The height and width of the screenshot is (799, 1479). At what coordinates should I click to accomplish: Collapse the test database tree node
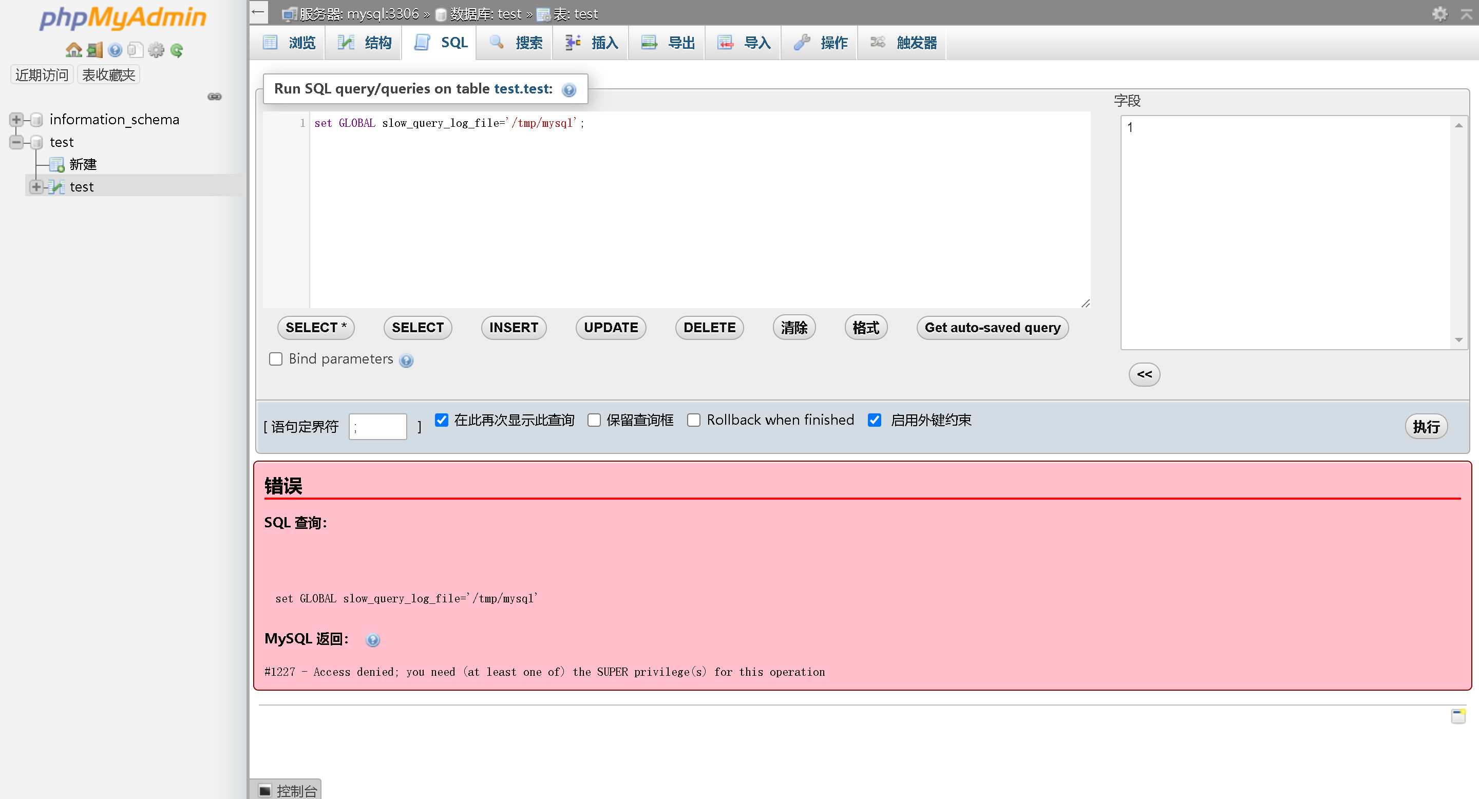[x=16, y=142]
